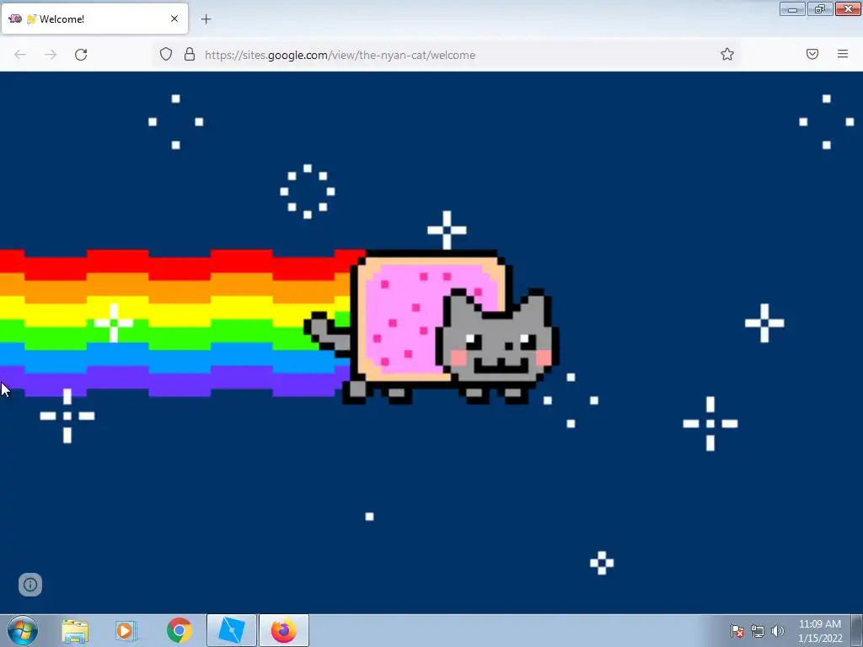
Task: Close the Welcome! tab
Action: (174, 19)
